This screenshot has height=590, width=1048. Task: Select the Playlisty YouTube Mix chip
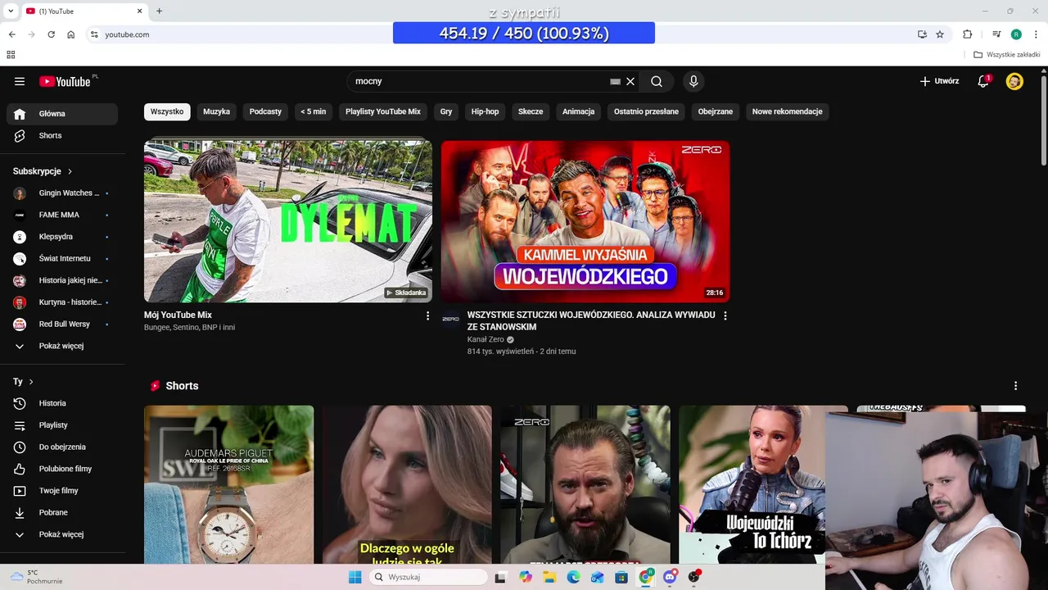click(383, 111)
